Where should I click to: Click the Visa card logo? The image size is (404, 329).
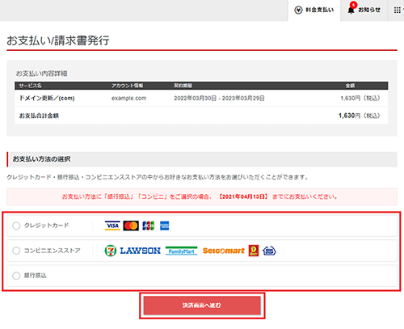point(112,226)
